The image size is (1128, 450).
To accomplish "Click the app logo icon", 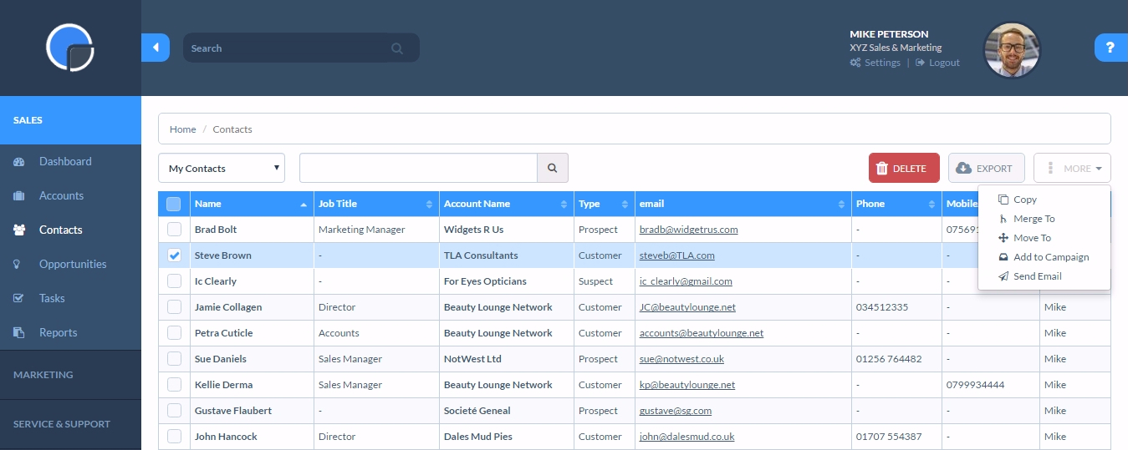I will [70, 48].
